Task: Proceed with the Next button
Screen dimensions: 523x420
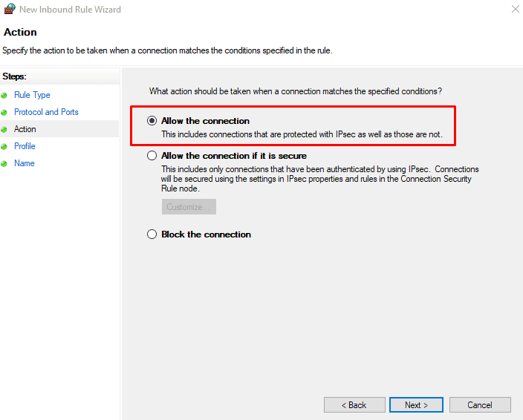Action: pos(416,405)
